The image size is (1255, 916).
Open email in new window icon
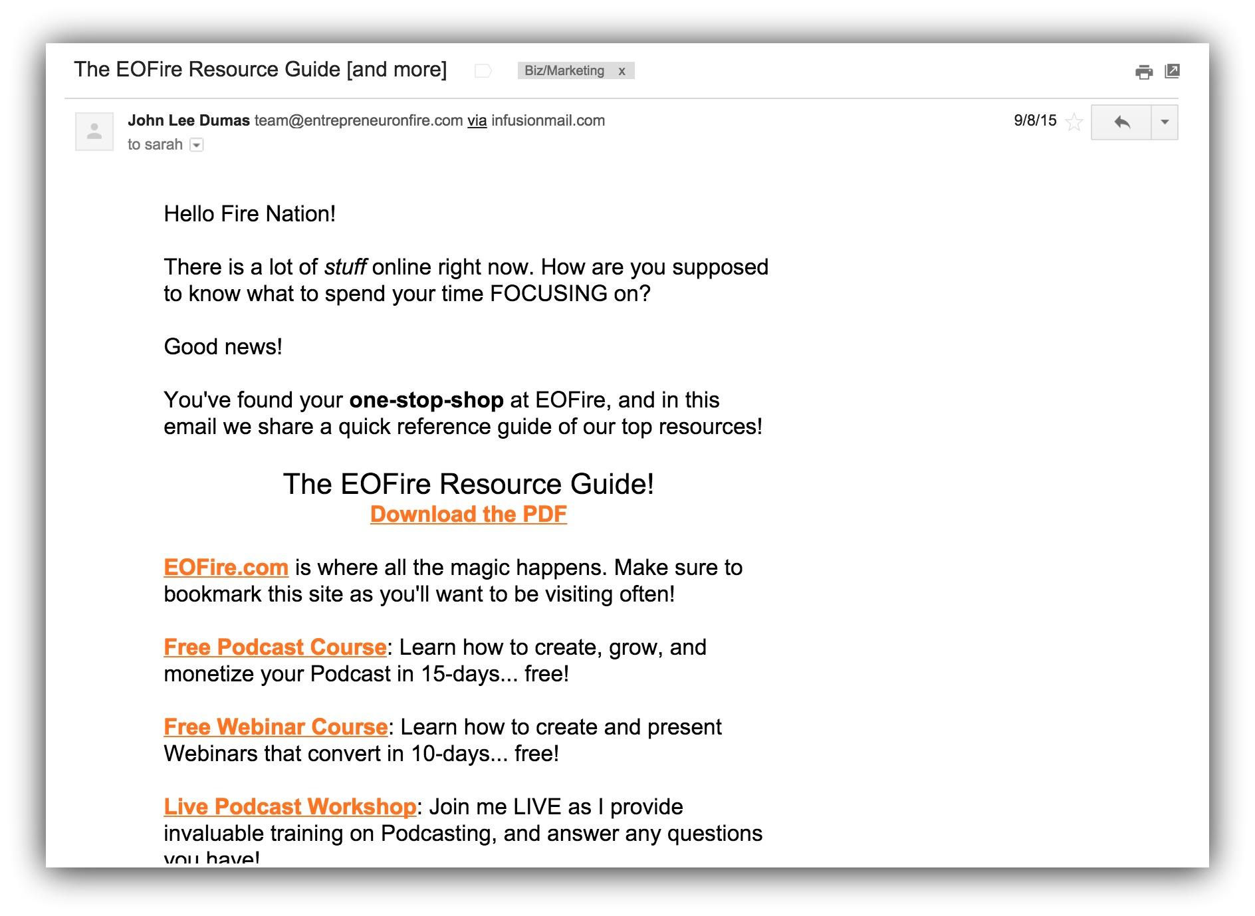pos(1172,71)
